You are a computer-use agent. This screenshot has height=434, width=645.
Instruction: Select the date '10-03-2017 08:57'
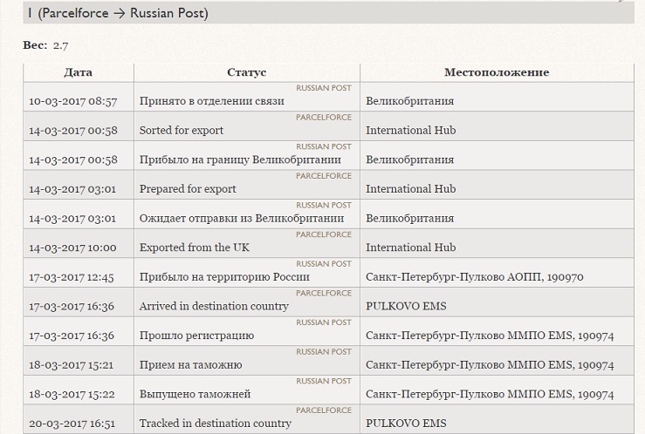[73, 101]
